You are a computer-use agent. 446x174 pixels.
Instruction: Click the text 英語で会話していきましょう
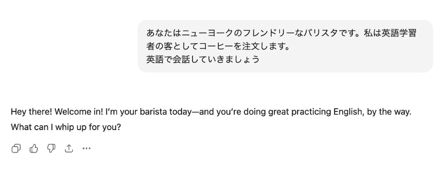click(203, 58)
